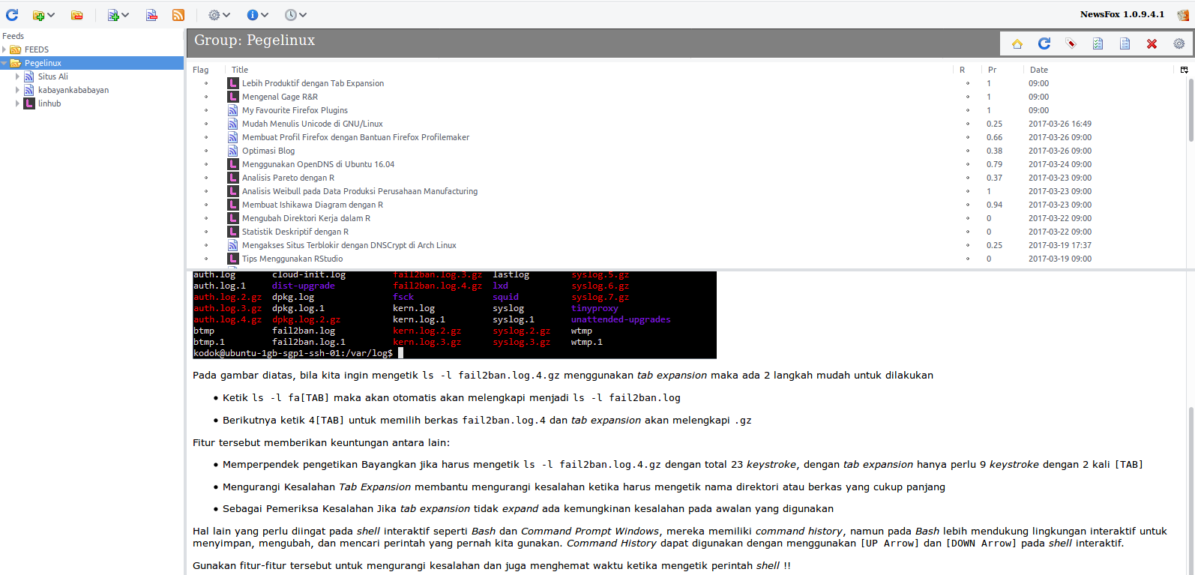The image size is (1195, 575).
Task: Sort the articles by the Title column header
Action: point(240,70)
